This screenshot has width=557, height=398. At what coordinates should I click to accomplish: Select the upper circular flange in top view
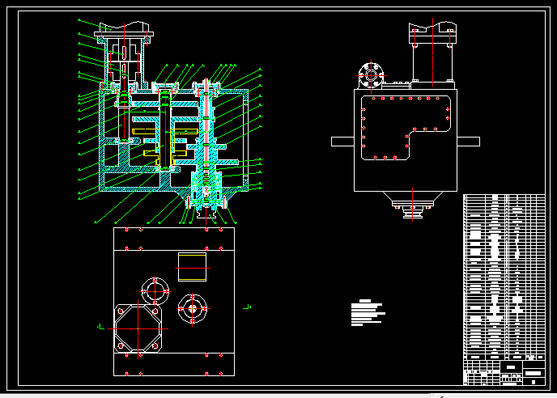pos(155,291)
